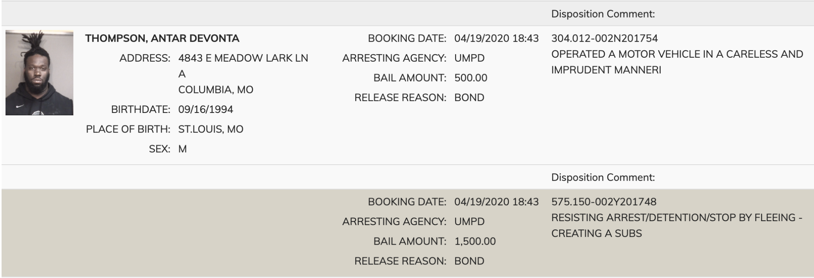Screen dimensions: 814x278
Task: Click the booking photo thumbnail
Action: tap(39, 73)
